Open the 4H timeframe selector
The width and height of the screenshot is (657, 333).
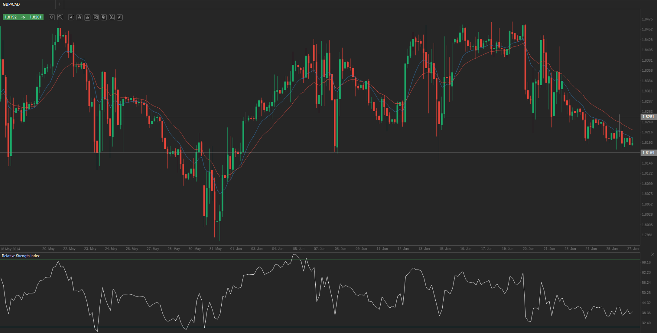(x=71, y=17)
